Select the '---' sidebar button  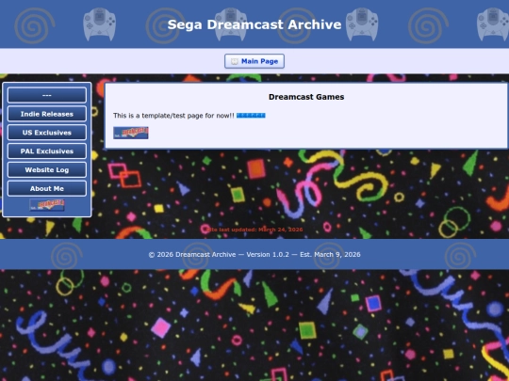pyautogui.click(x=47, y=95)
